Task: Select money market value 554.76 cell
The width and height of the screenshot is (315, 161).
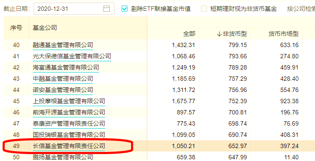Action: point(289,90)
